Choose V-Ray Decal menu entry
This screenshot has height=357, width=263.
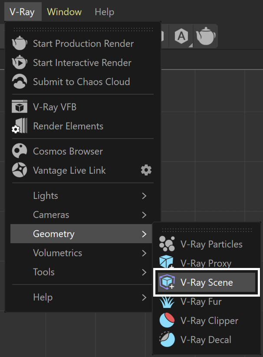pyautogui.click(x=207, y=340)
